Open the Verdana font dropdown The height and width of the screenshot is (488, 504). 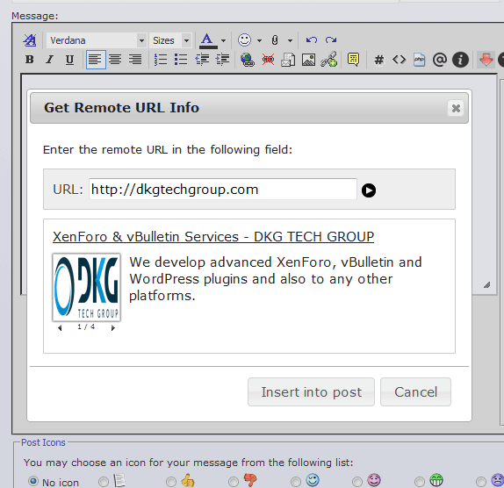click(x=97, y=40)
